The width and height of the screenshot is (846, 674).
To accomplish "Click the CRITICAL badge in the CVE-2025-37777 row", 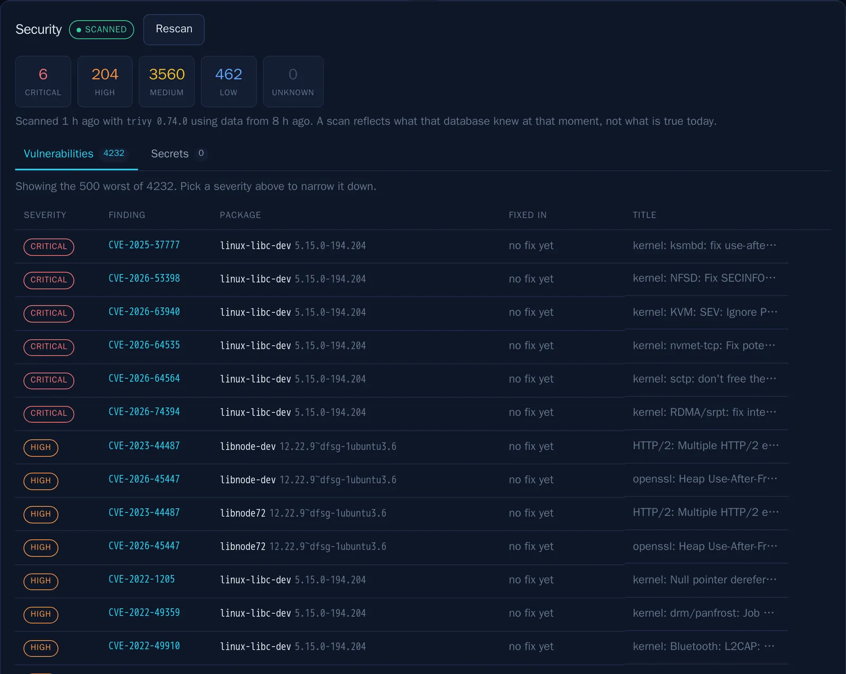I will coord(49,247).
